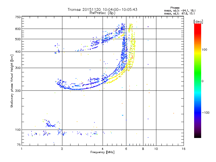Click the x-axis tick label '16'
Screen dimensions: 216x162
click(x=184, y=149)
